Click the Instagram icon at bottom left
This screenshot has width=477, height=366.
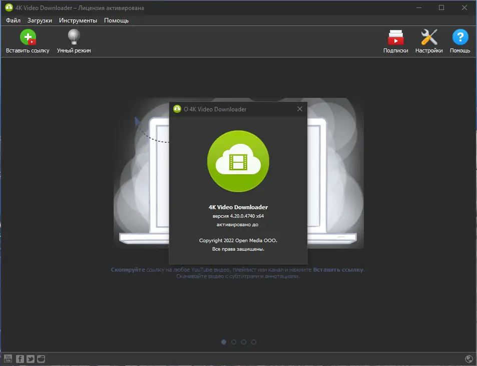[41, 359]
